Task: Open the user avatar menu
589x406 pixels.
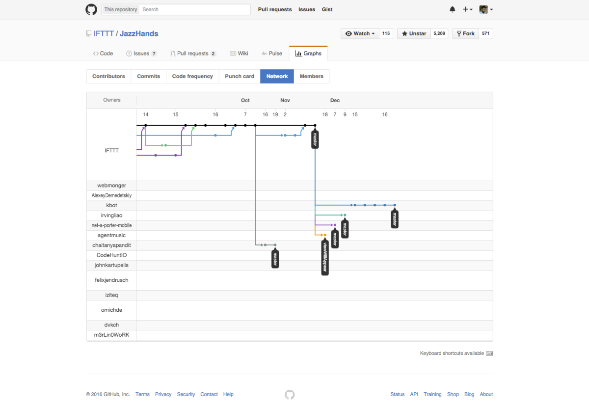Action: pyautogui.click(x=486, y=9)
